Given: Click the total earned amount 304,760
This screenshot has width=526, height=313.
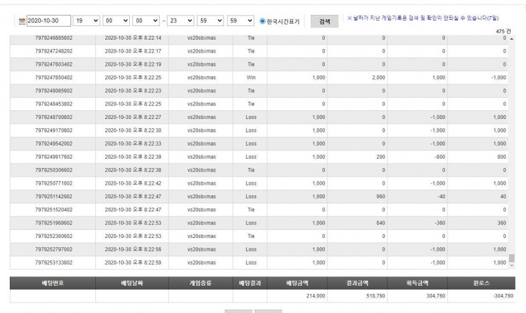Looking at the screenshot, I should (436, 296).
